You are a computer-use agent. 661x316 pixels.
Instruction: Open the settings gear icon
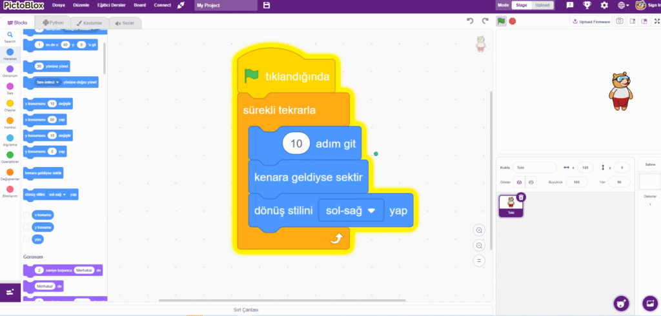(x=604, y=5)
